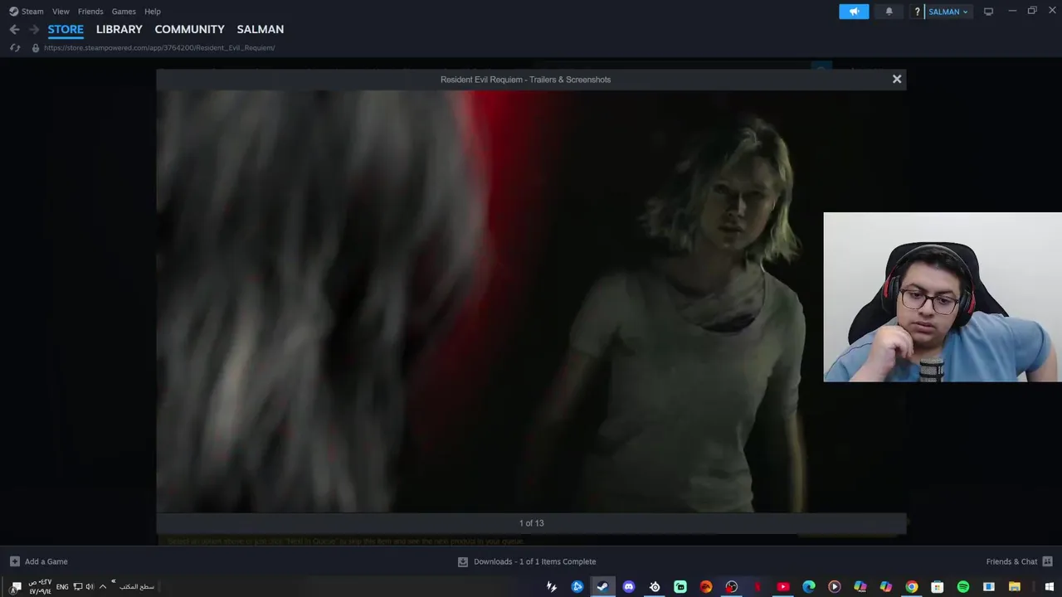Open the notifications bell
The height and width of the screenshot is (597, 1062).
click(x=889, y=12)
